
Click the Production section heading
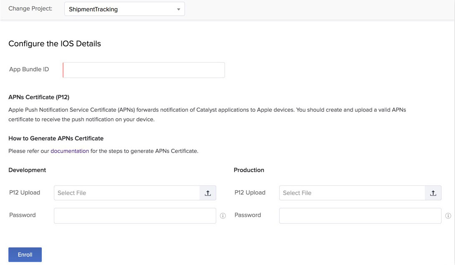(249, 170)
